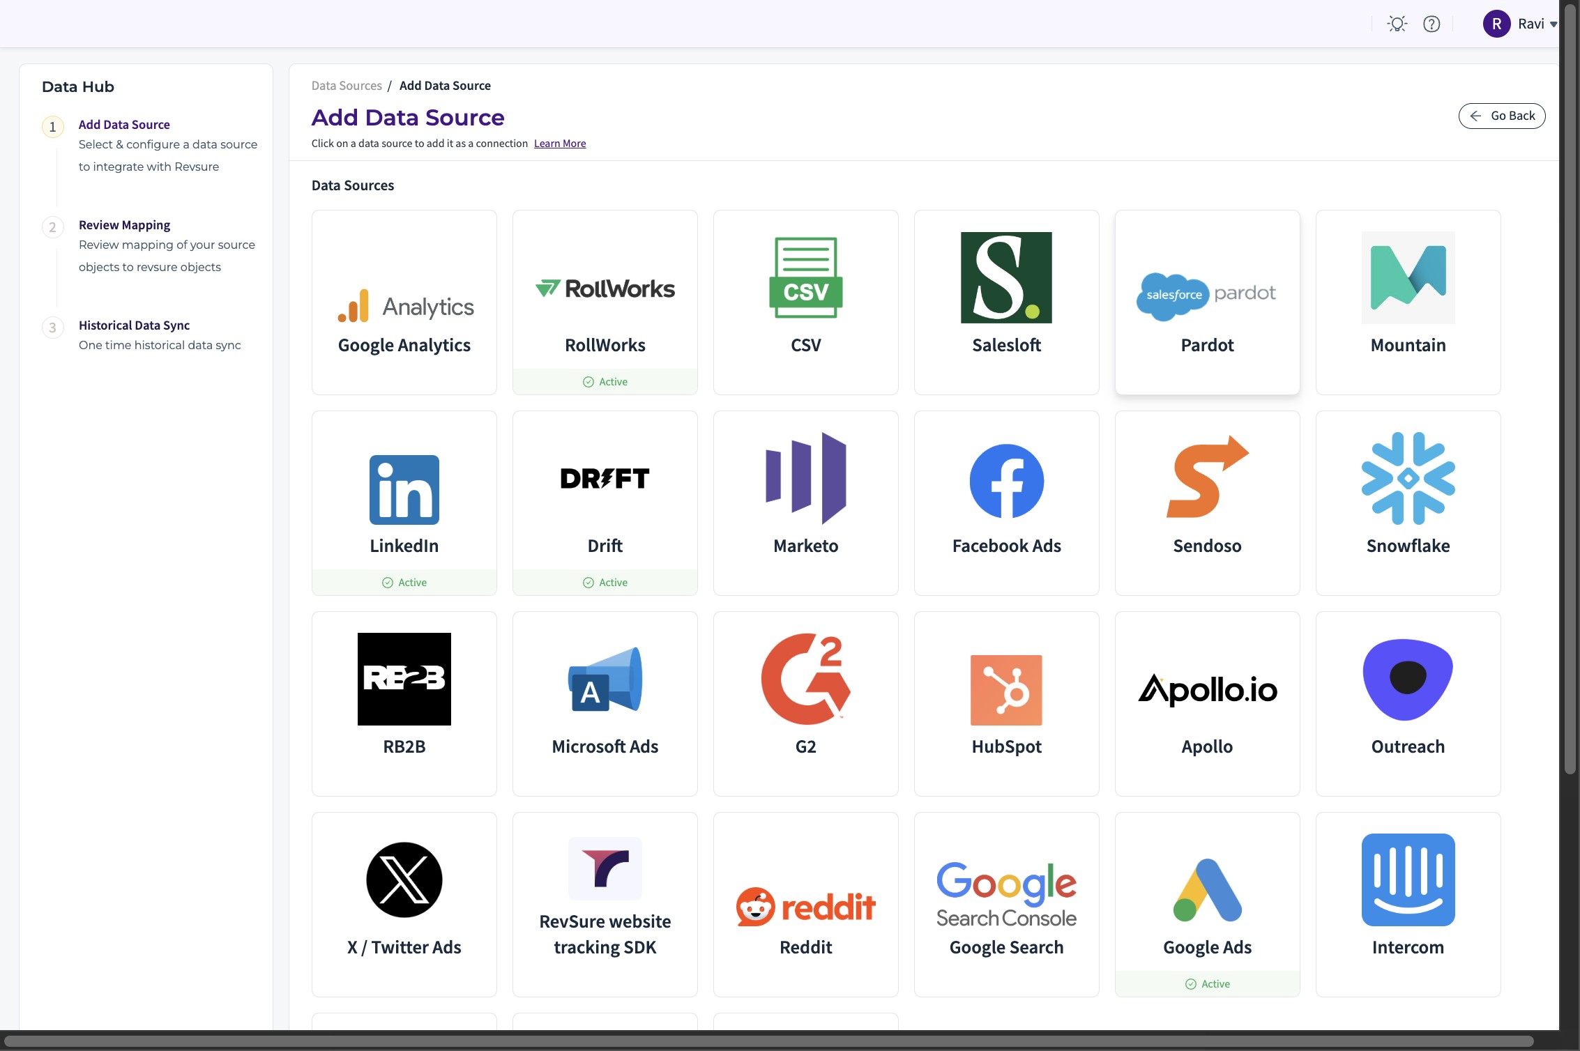Select Add Data Source step in sidebar
The height and width of the screenshot is (1051, 1580).
pyautogui.click(x=124, y=125)
